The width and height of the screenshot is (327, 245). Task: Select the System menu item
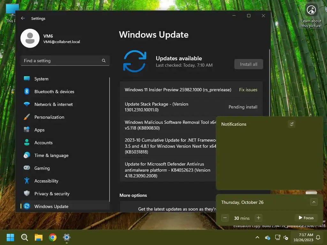point(65,79)
